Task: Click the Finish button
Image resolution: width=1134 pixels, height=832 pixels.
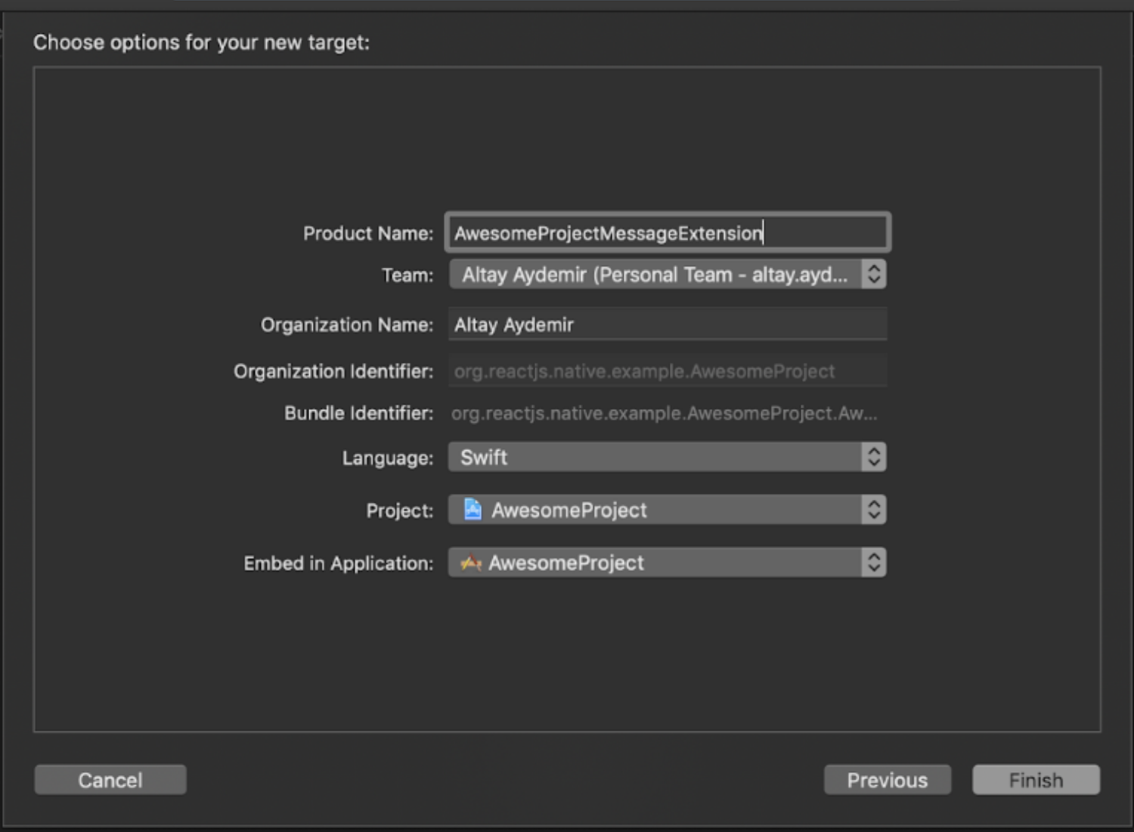Action: [1036, 780]
